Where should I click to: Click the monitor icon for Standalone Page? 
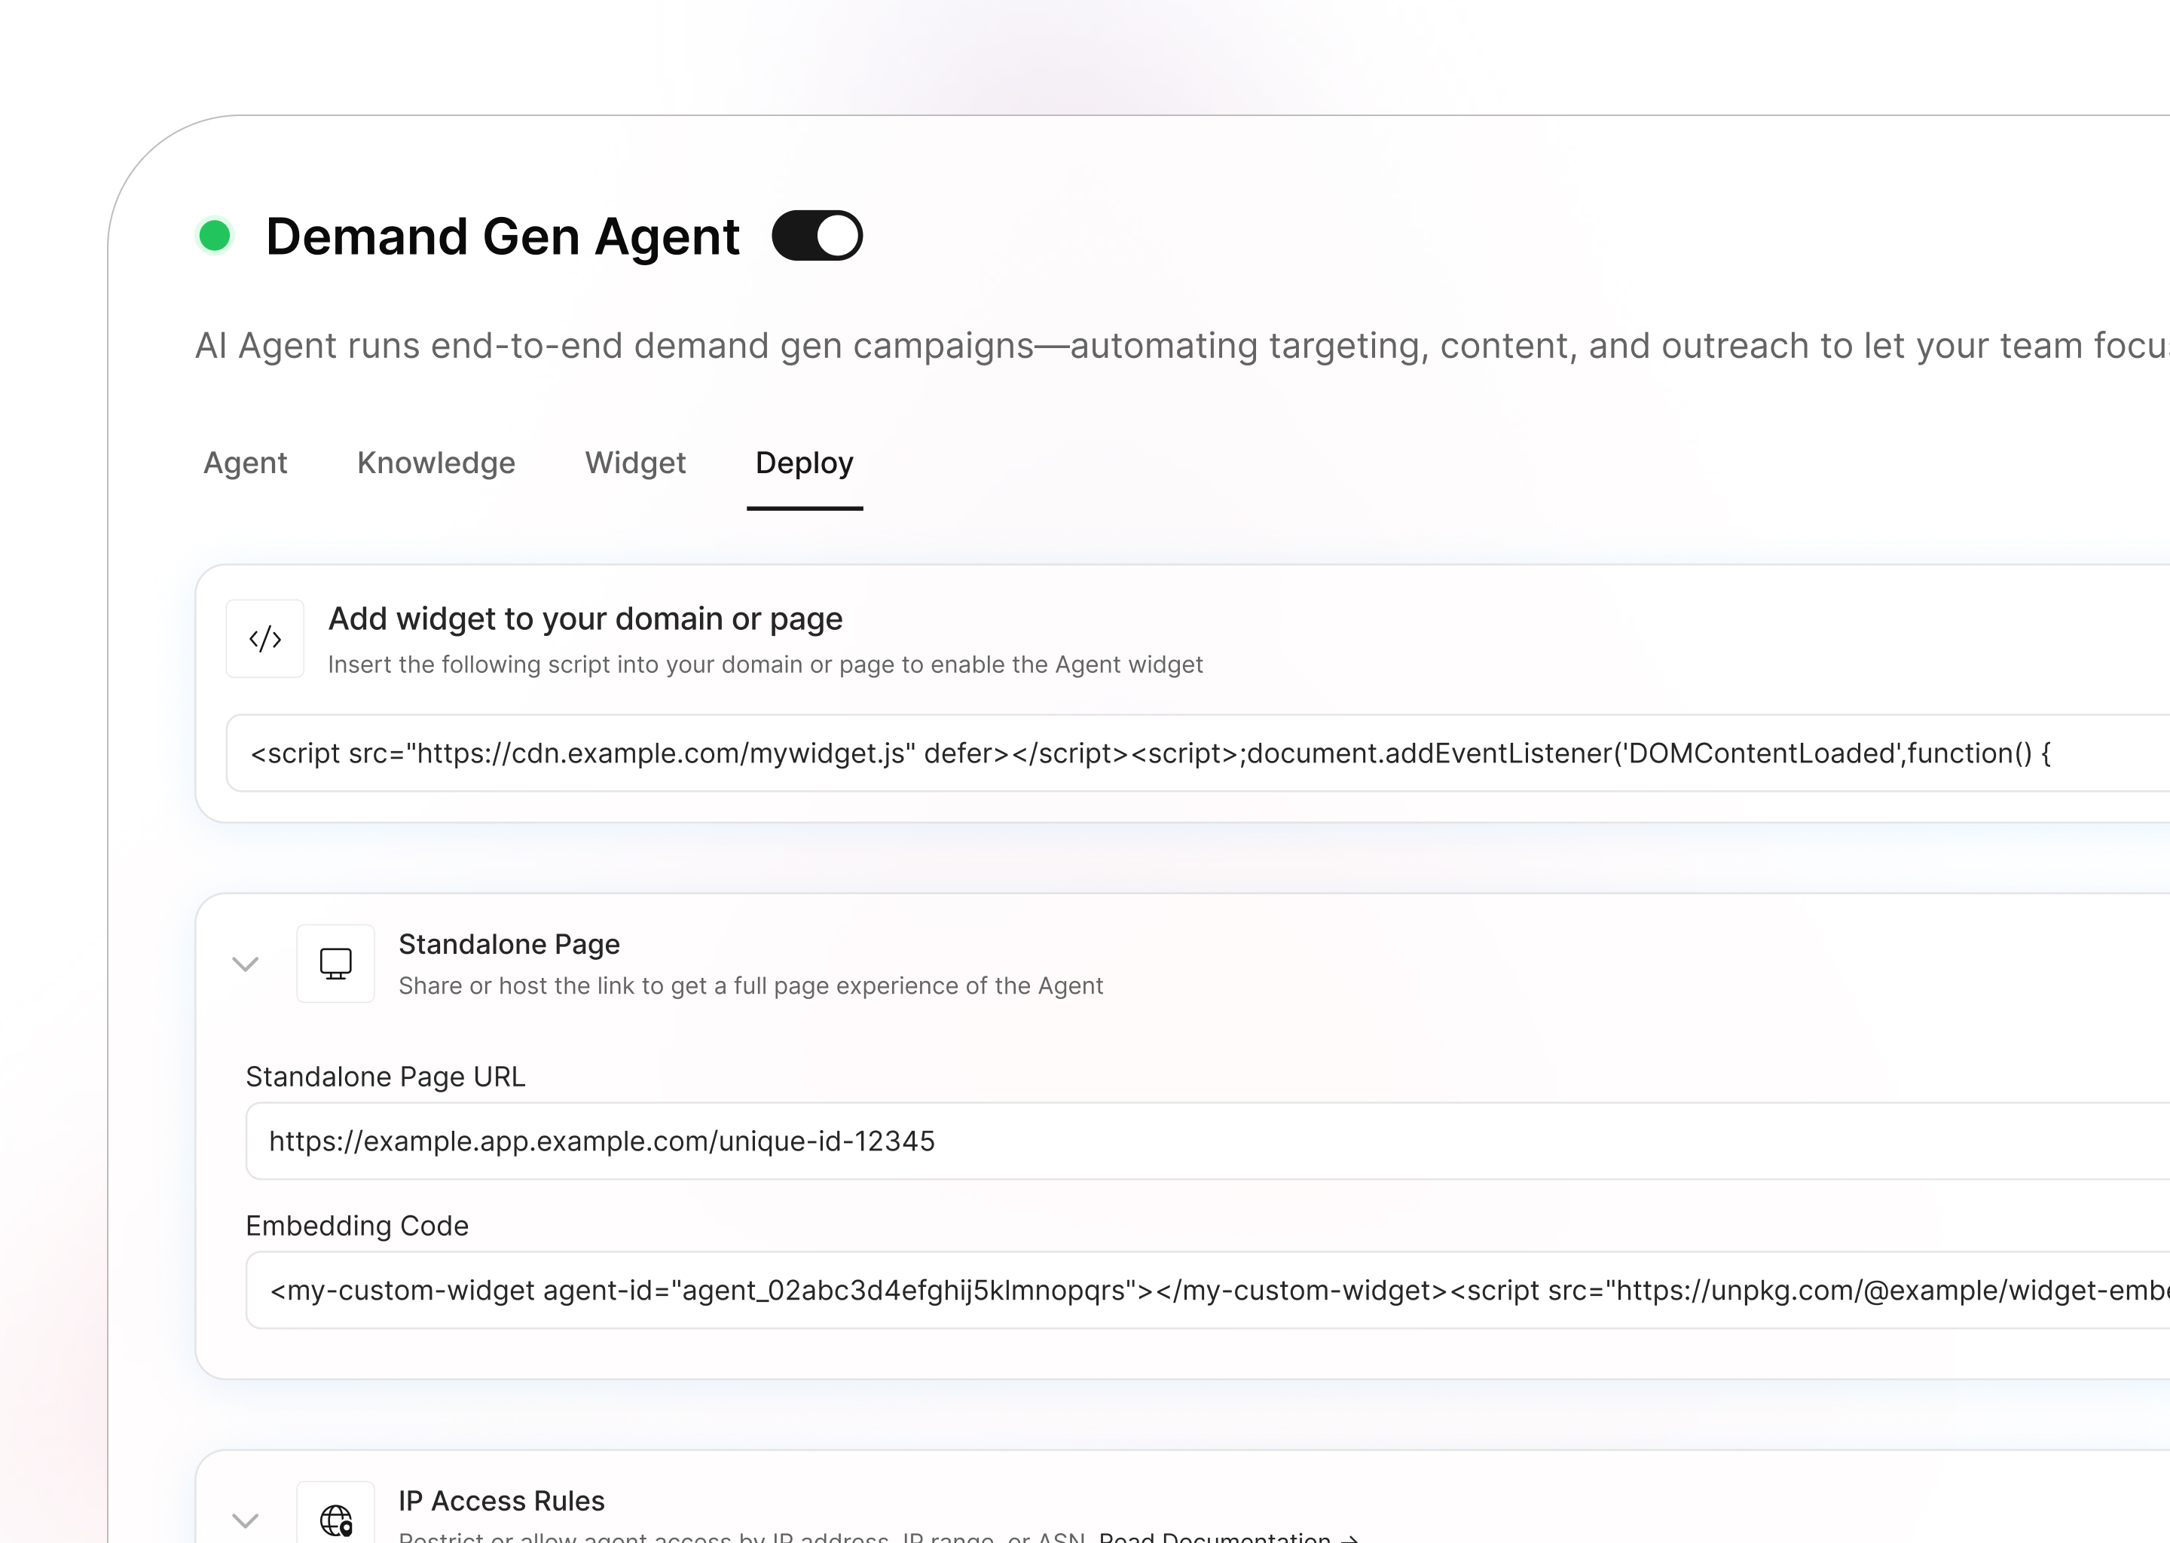(335, 964)
